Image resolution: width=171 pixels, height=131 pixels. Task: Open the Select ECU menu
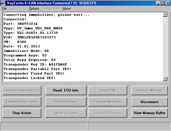(x=18, y=8)
